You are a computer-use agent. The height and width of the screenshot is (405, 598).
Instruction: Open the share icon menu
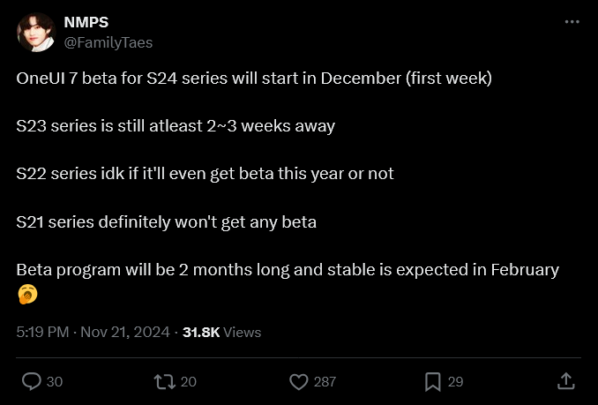click(x=565, y=381)
